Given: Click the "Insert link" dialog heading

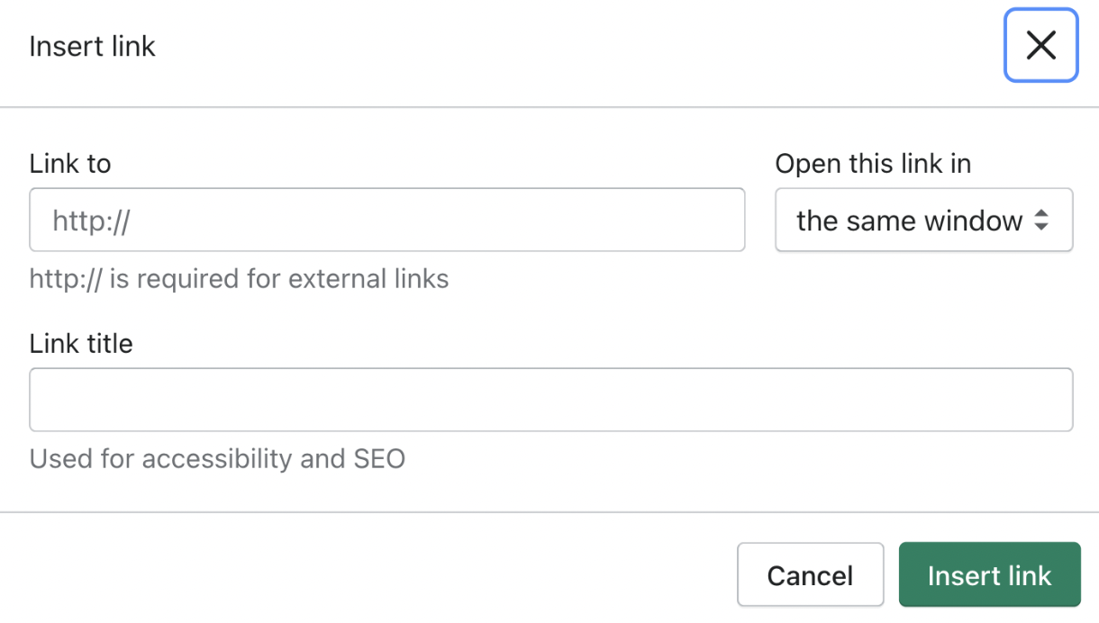Looking at the screenshot, I should [92, 47].
